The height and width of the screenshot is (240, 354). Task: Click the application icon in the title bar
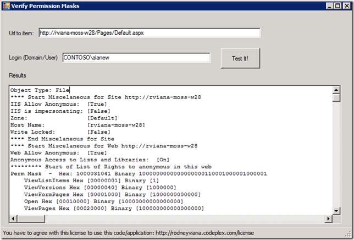point(6,6)
